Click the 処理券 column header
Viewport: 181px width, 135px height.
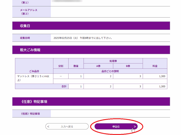(113, 61)
